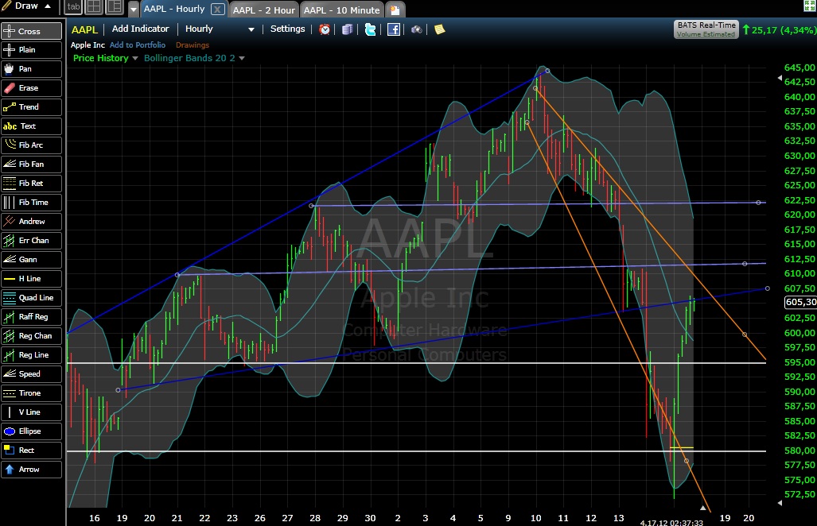Viewport: 817px width, 526px height.
Task: Toggle the BATS Real-Time volume estimate badge
Action: [x=705, y=29]
